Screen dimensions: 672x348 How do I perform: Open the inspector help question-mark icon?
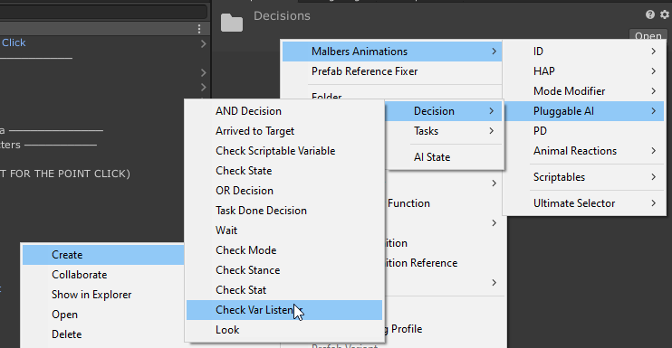649,15
